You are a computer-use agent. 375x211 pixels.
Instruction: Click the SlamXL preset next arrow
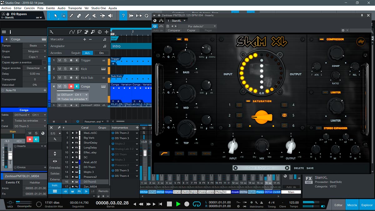click(x=287, y=168)
